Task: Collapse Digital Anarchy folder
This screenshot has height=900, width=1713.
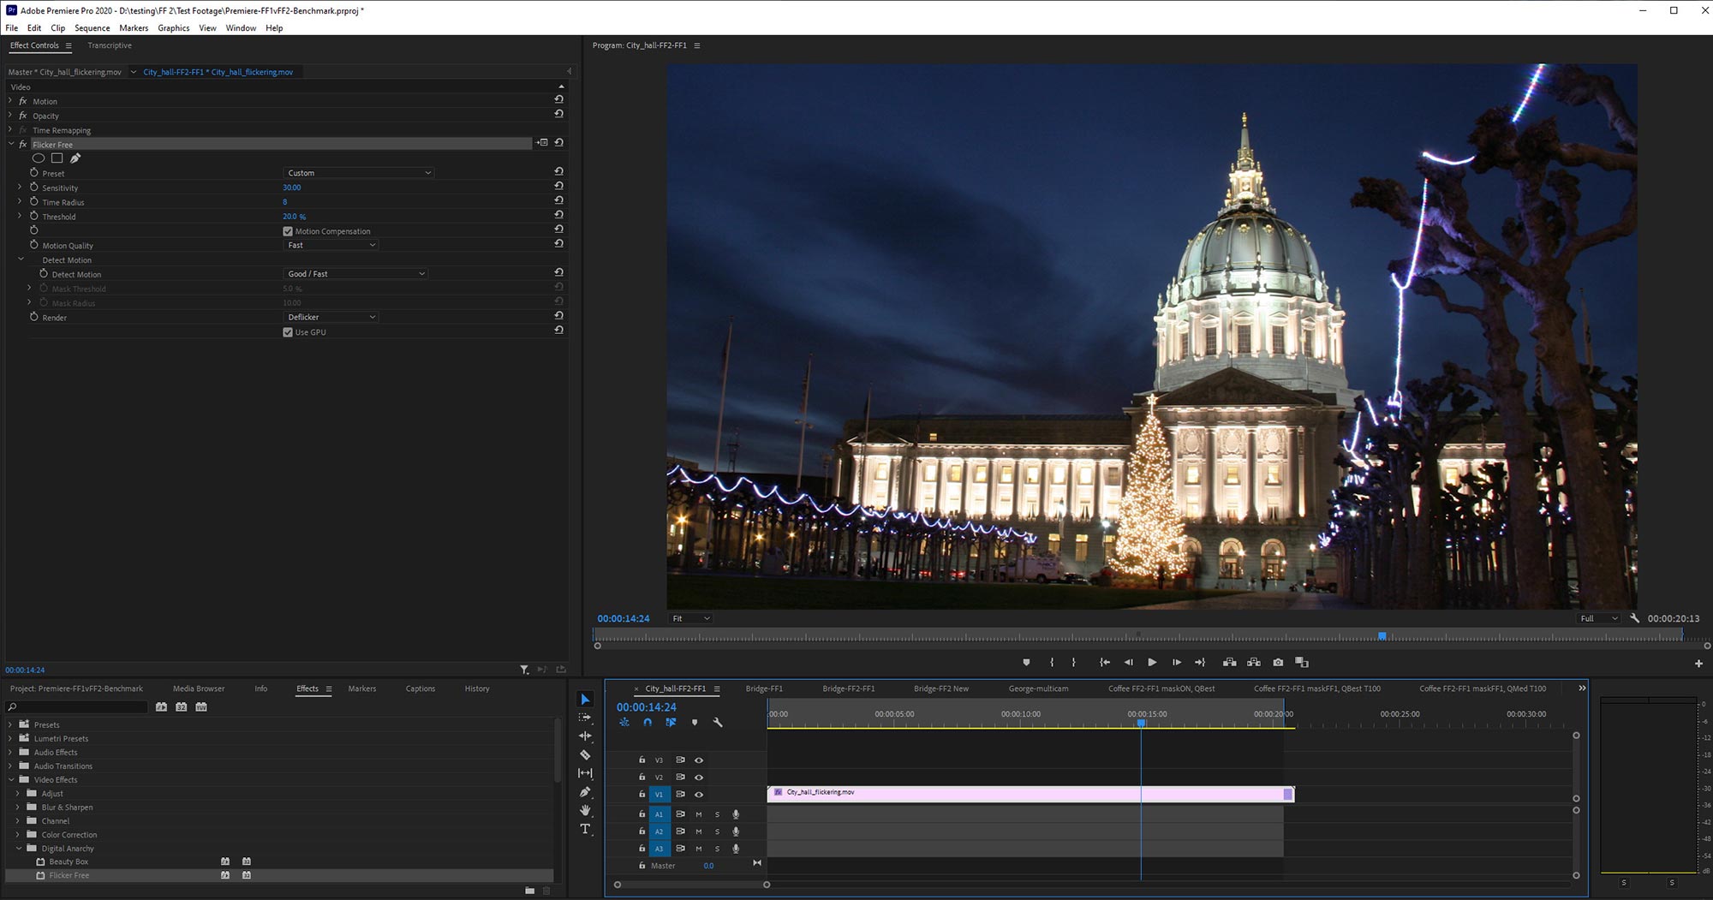Action: [x=19, y=848]
